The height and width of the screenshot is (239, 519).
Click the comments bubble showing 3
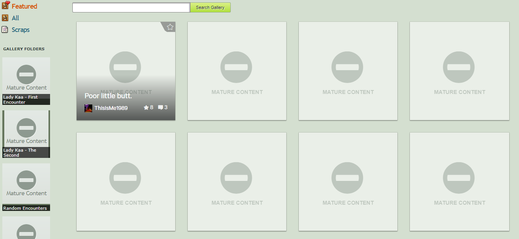point(163,107)
